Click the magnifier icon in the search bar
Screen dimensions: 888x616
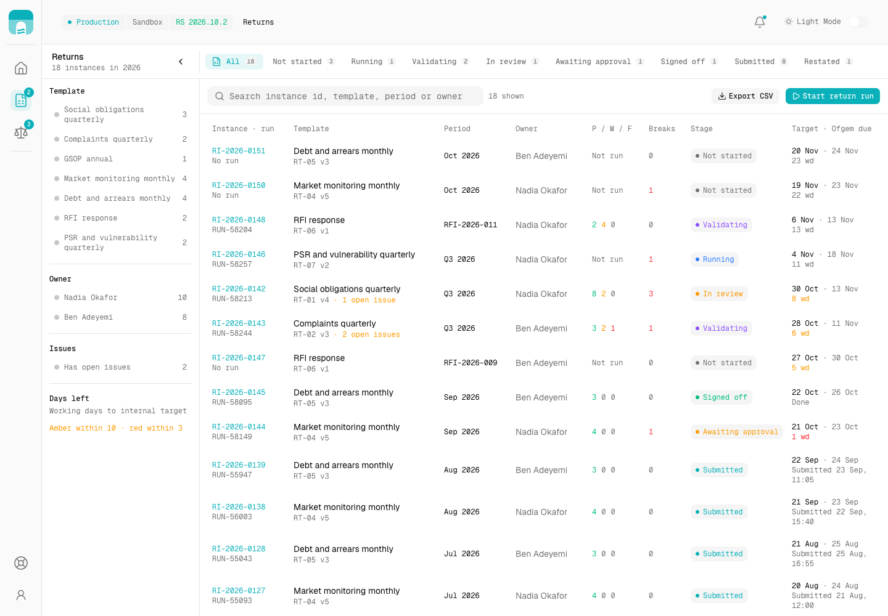tap(220, 96)
